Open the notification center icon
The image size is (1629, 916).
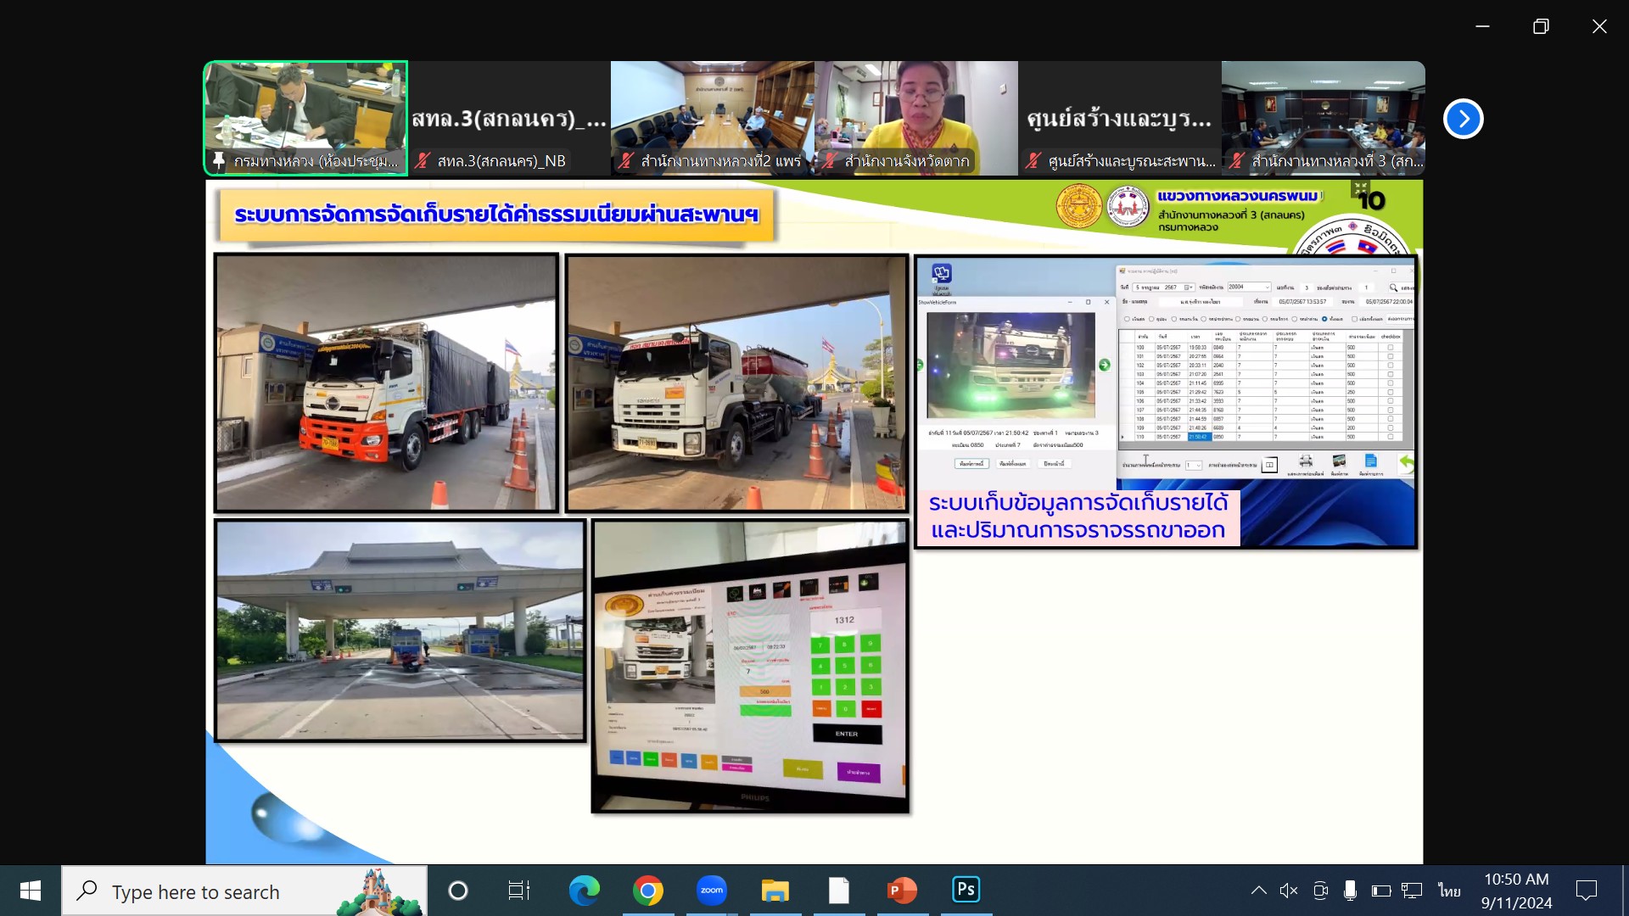[x=1586, y=891]
